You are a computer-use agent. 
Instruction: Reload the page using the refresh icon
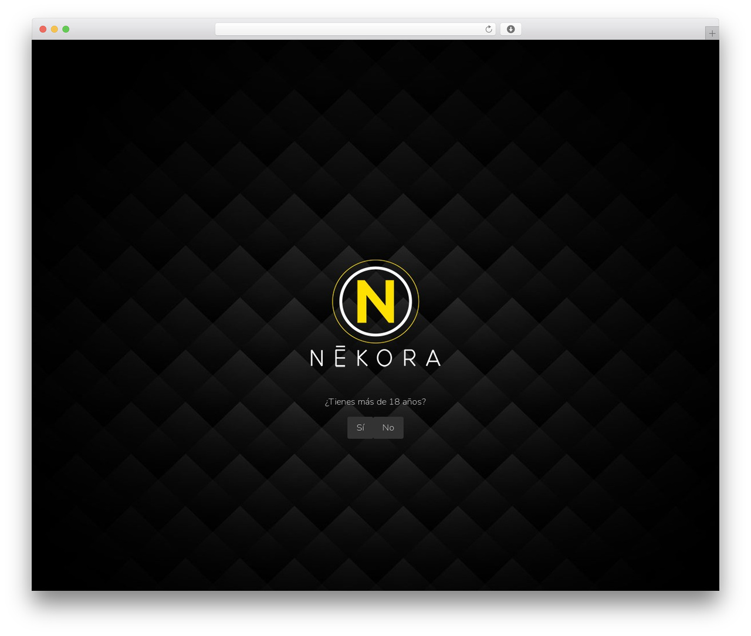[489, 29]
